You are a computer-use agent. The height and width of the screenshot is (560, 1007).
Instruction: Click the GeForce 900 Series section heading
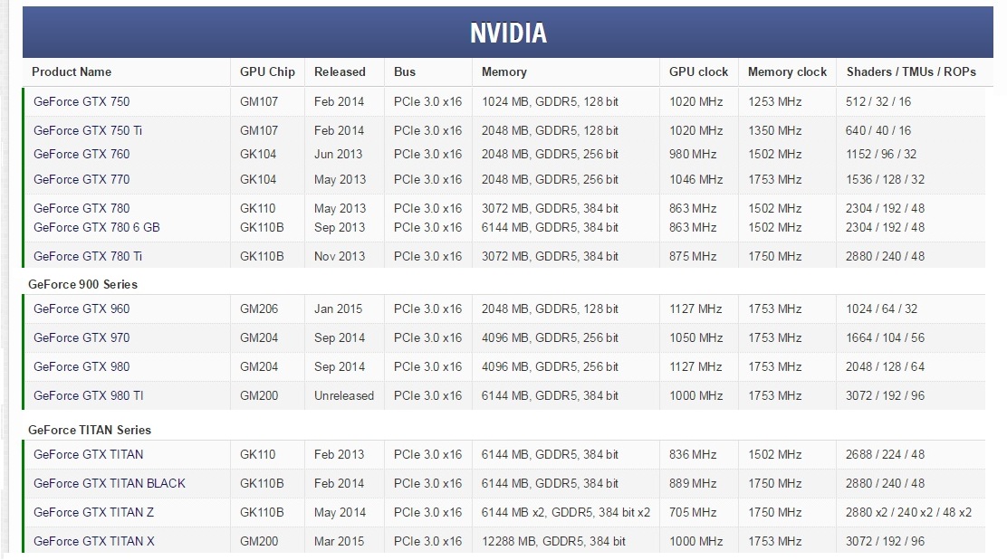coord(82,284)
